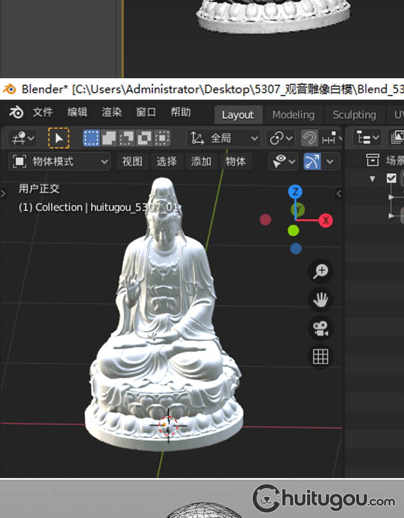
Task: Click the blue Z axis gizmo handle
Action: (x=295, y=192)
